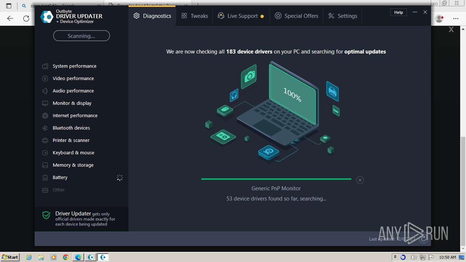Viewport: 466px width, 262px height.
Task: Click the Diagnostics gear icon
Action: click(x=137, y=16)
